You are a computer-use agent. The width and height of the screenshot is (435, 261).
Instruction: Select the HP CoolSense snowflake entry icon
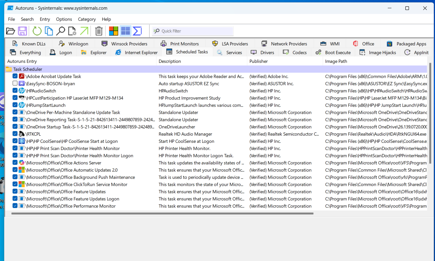[21, 141]
